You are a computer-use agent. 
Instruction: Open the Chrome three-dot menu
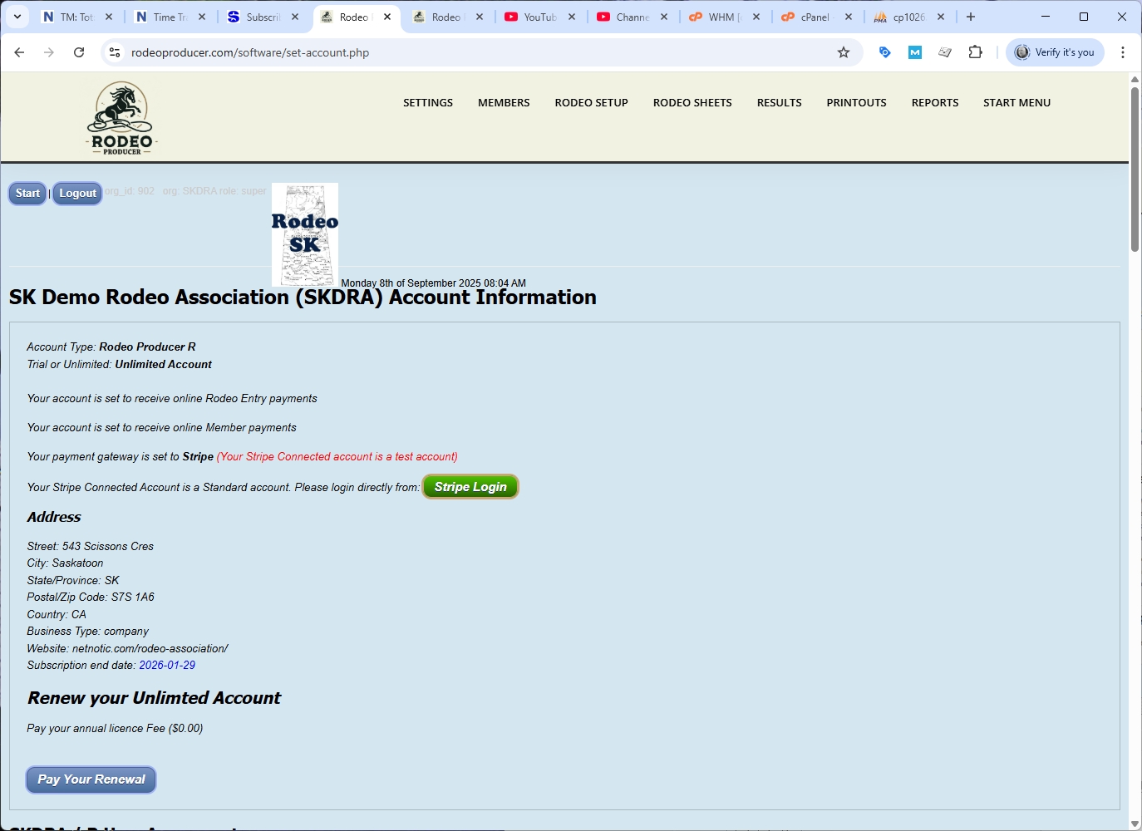(x=1122, y=52)
